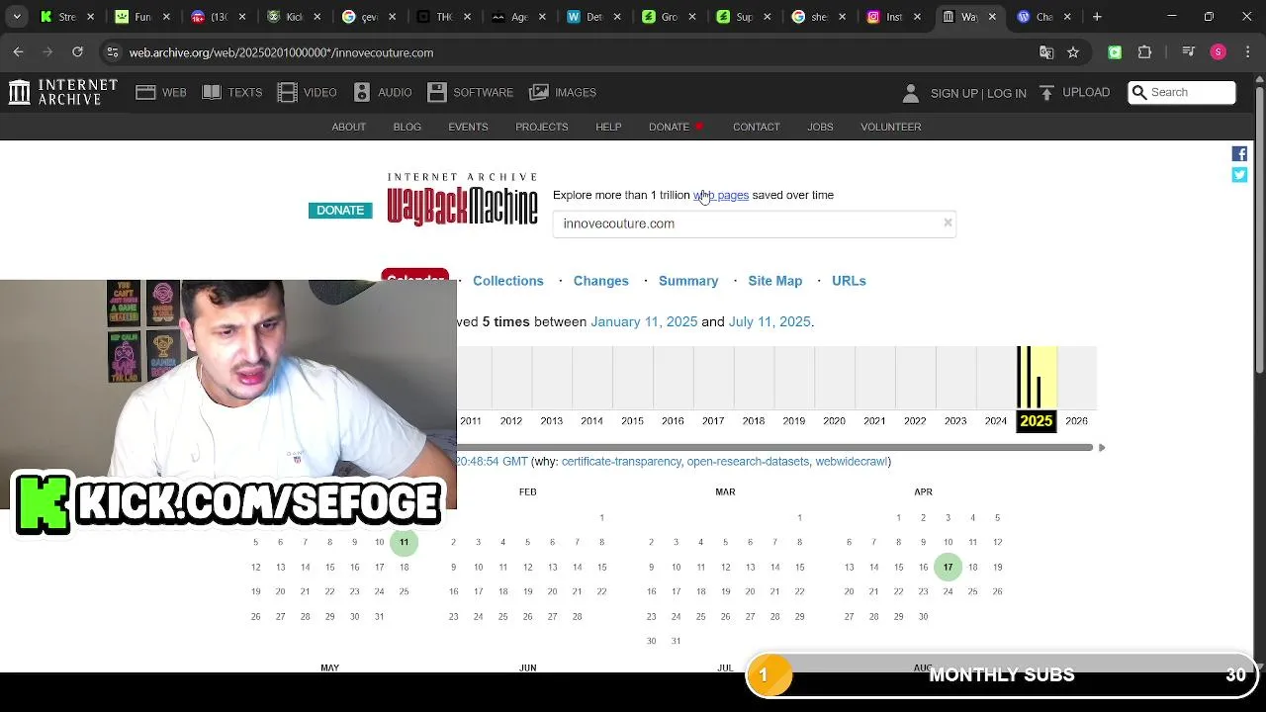1266x712 pixels.
Task: Open the WEB section of the Archive
Action: click(x=161, y=92)
